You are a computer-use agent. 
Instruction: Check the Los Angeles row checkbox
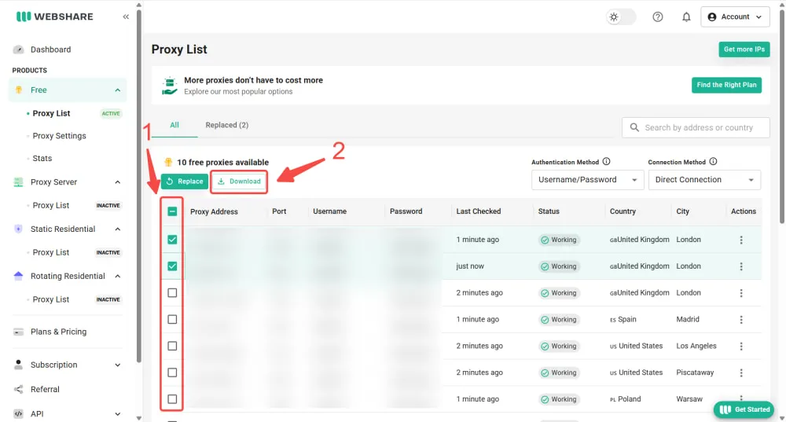172,346
